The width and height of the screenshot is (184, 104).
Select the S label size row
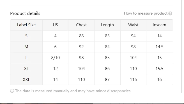[91, 36]
